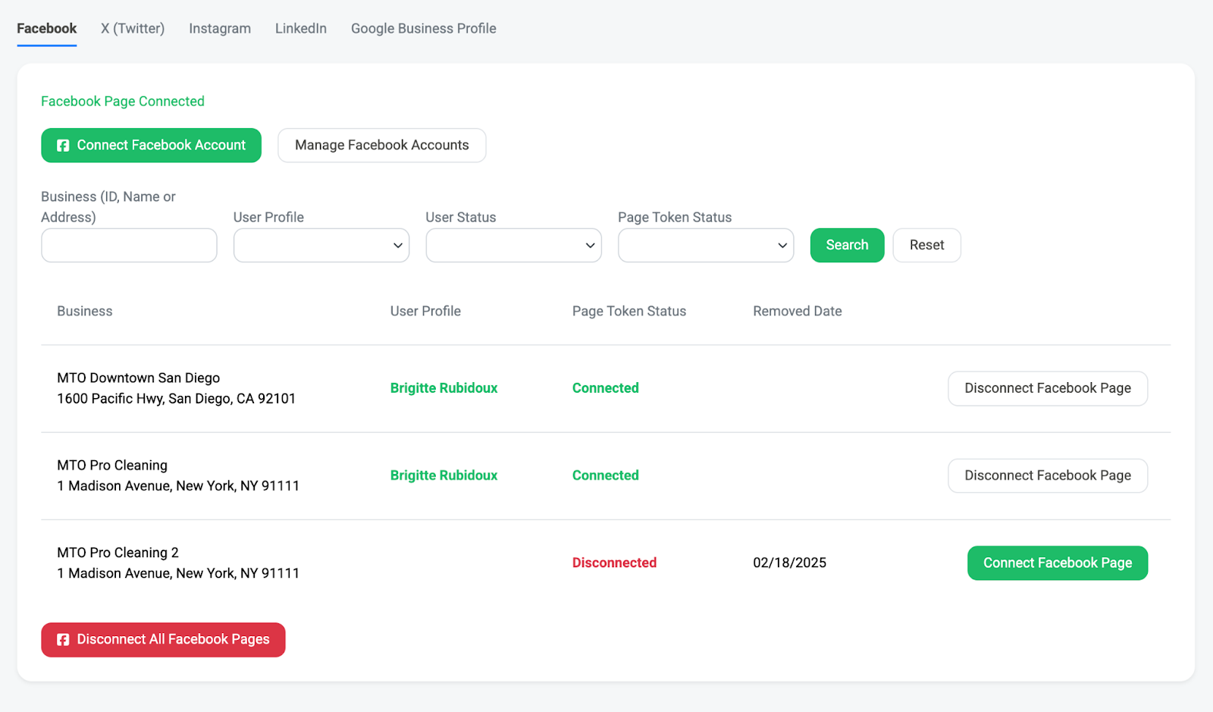Viewport: 1213px width, 712px height.
Task: Go to Google Business Profile tab
Action: [x=424, y=29]
